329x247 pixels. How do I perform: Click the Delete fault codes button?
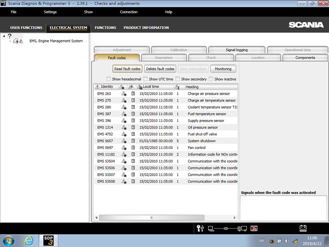point(160,69)
